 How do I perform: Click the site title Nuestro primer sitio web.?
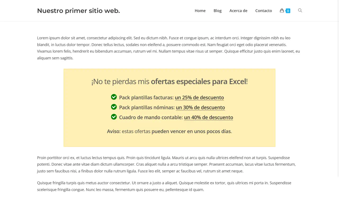[x=78, y=11]
